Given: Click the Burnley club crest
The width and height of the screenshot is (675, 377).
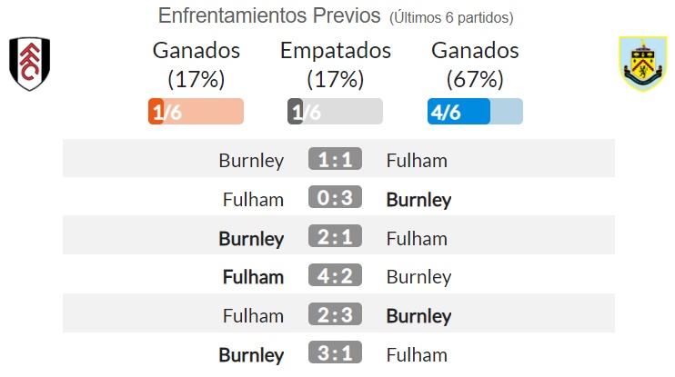Looking at the screenshot, I should click(643, 64).
